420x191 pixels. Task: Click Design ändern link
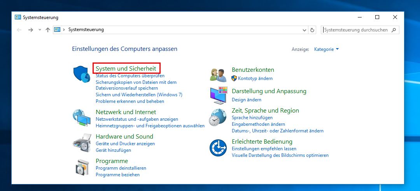(247, 100)
